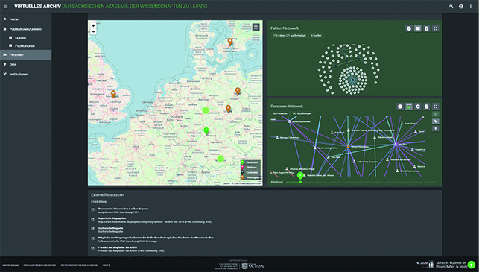Toggle the green switch in Personen-Netzwerk toolbar
Screen dimensions: 479x272
click(409, 107)
